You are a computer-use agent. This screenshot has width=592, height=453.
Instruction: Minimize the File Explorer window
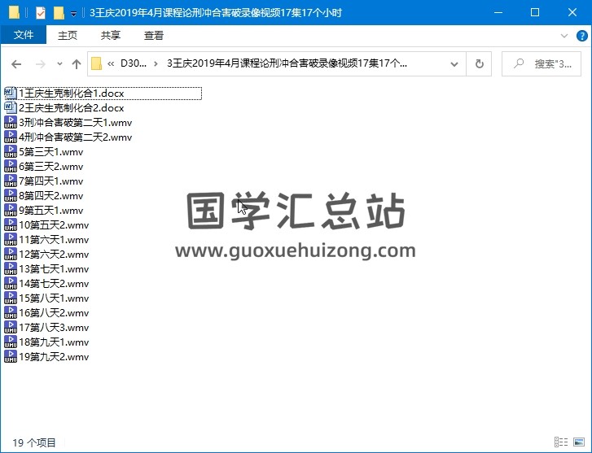498,12
